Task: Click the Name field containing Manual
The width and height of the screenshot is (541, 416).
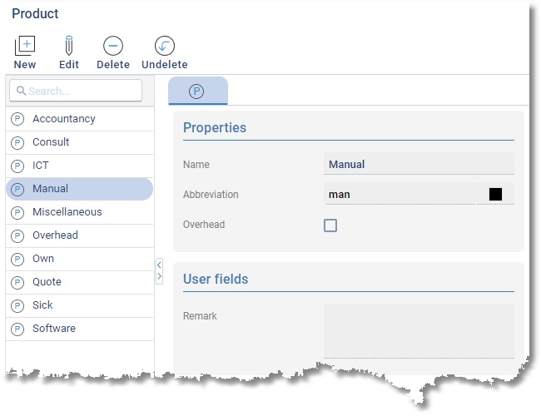Action: pyautogui.click(x=419, y=164)
